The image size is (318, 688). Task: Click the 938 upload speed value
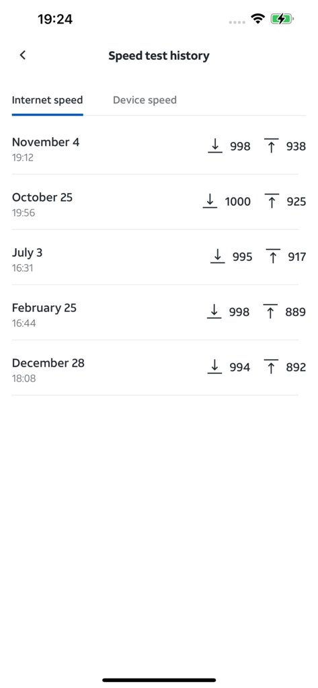coord(296,146)
